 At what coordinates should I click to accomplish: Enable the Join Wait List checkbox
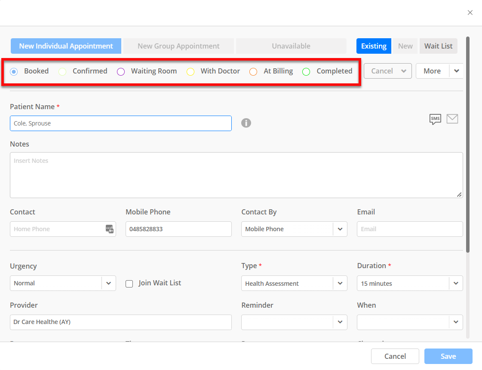(x=129, y=283)
